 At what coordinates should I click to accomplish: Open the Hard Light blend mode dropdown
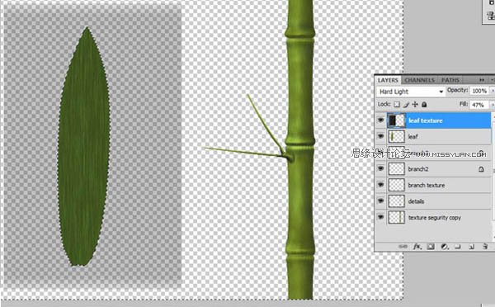[411, 92]
